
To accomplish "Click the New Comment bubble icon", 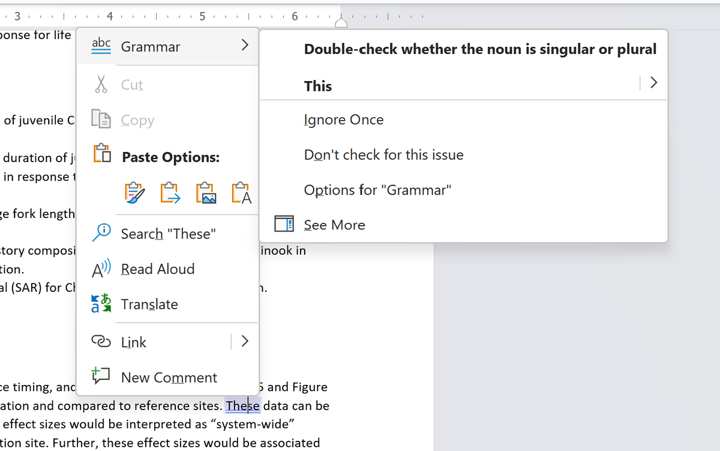I will pos(100,376).
